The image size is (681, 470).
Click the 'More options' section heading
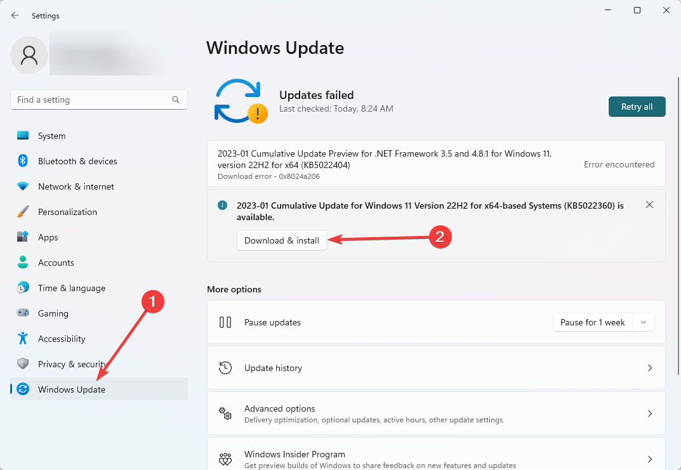coord(234,289)
